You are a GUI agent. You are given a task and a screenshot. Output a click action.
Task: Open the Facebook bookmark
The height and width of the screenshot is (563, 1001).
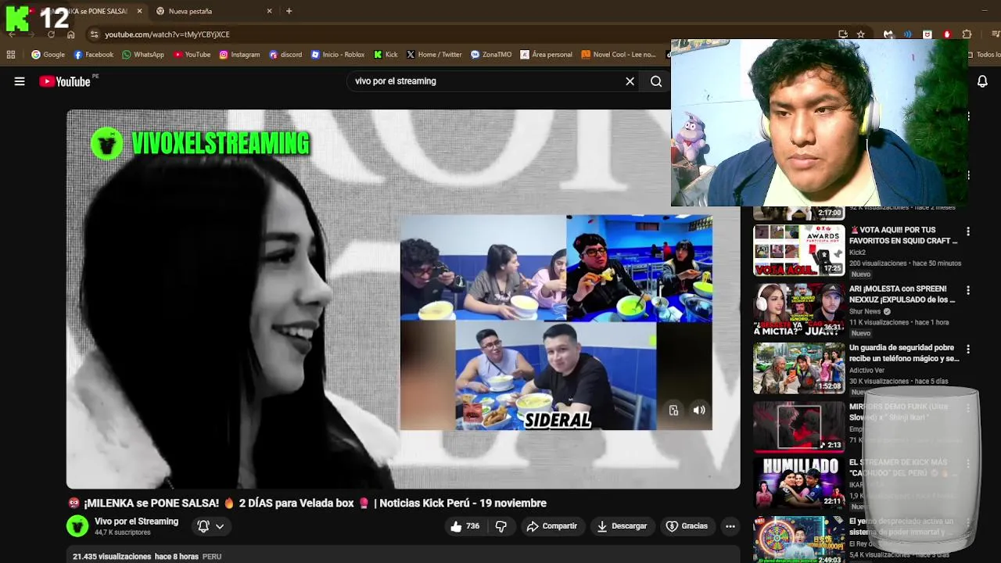[93, 55]
